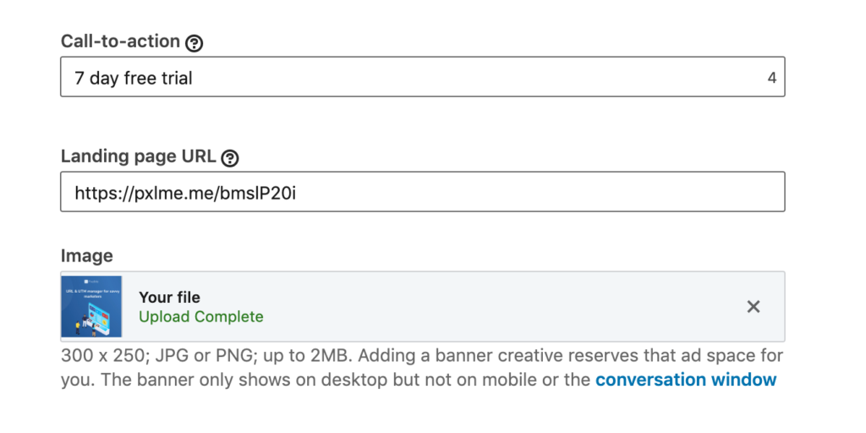Open the Landing page URL help tooltip
The image size is (866, 433).
pos(230,157)
